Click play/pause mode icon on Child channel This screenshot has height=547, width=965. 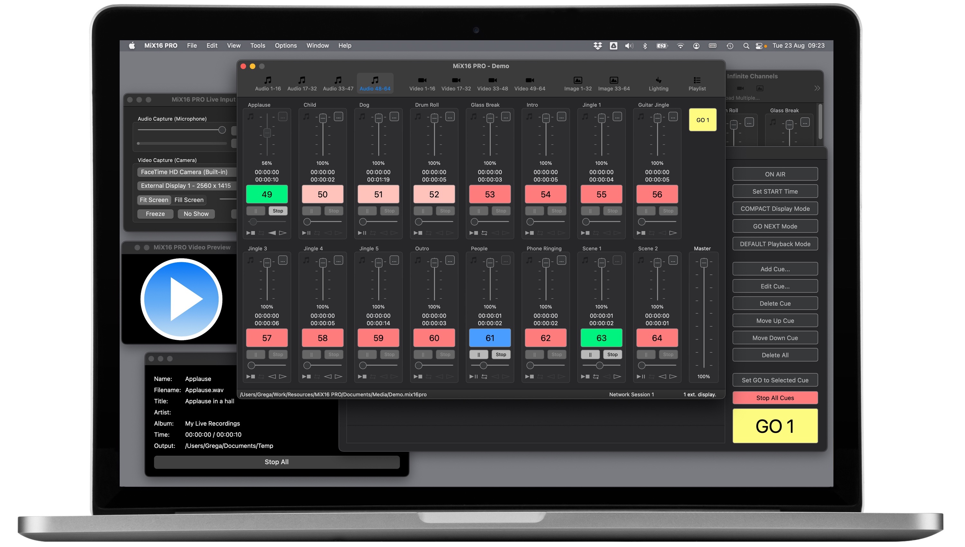[307, 233]
